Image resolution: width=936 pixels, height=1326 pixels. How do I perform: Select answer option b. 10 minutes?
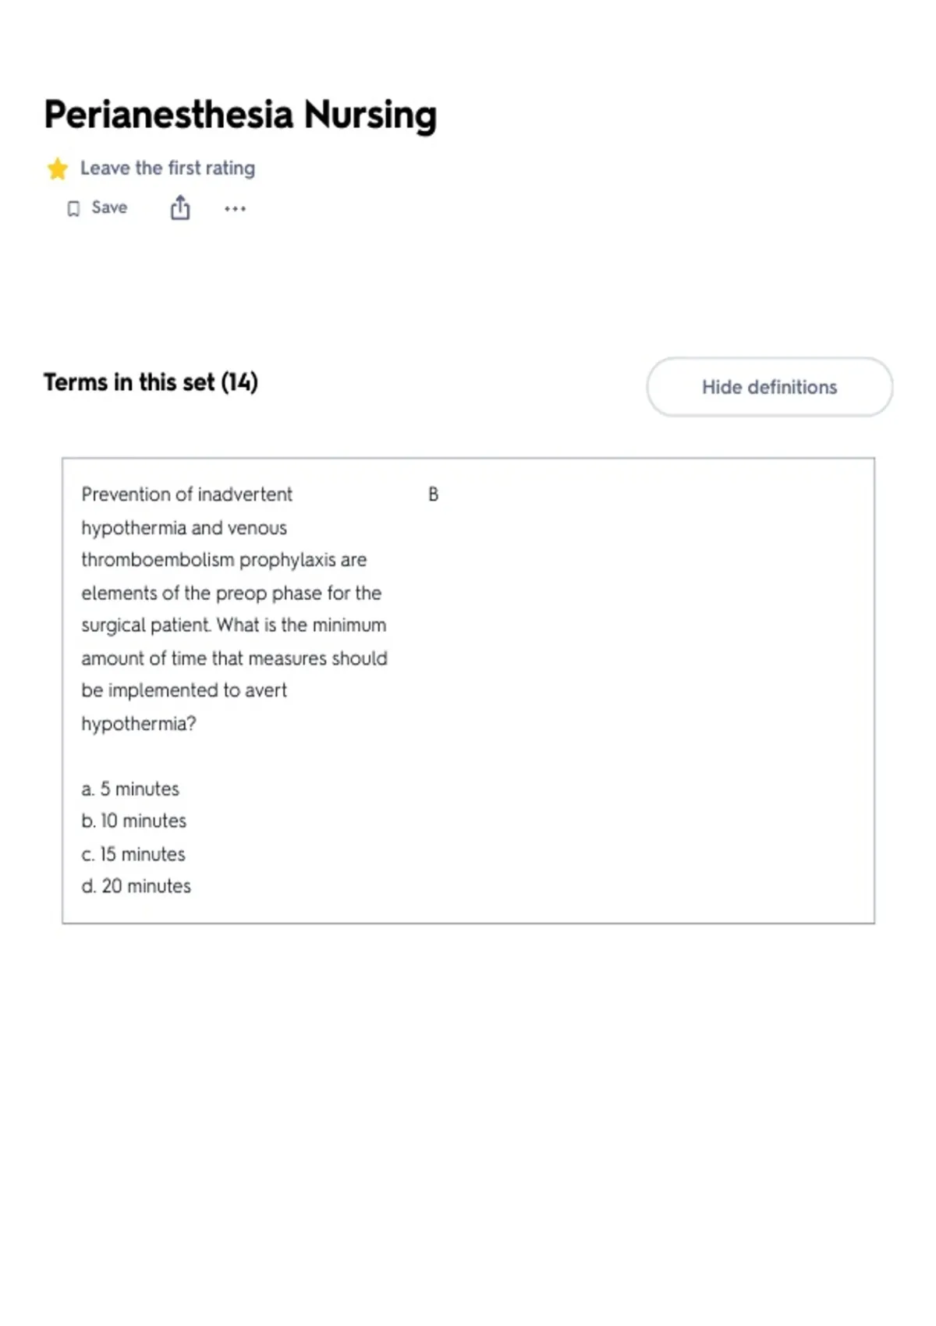pos(134,821)
